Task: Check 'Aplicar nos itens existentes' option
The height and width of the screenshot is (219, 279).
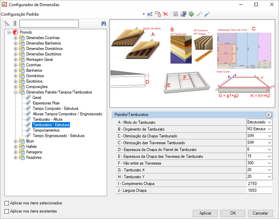Action: pos(7,211)
